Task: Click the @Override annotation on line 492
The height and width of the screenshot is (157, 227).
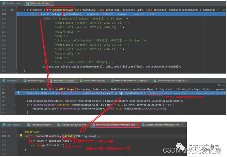Action: pos(32,132)
